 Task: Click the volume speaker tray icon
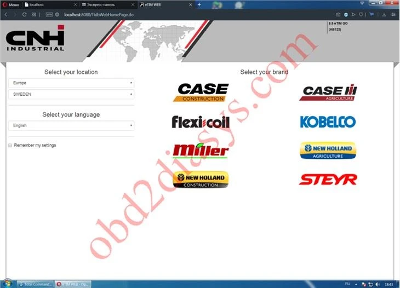tap(378, 284)
